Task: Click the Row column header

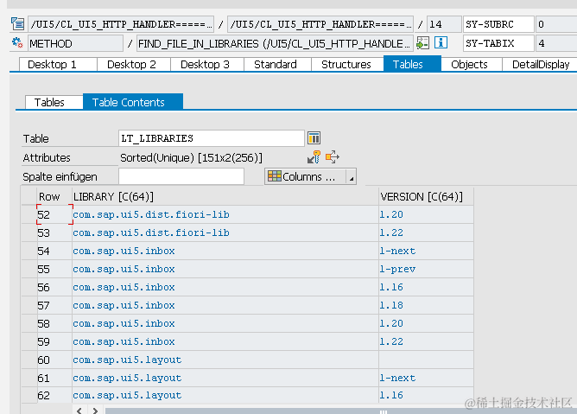Action: point(54,196)
